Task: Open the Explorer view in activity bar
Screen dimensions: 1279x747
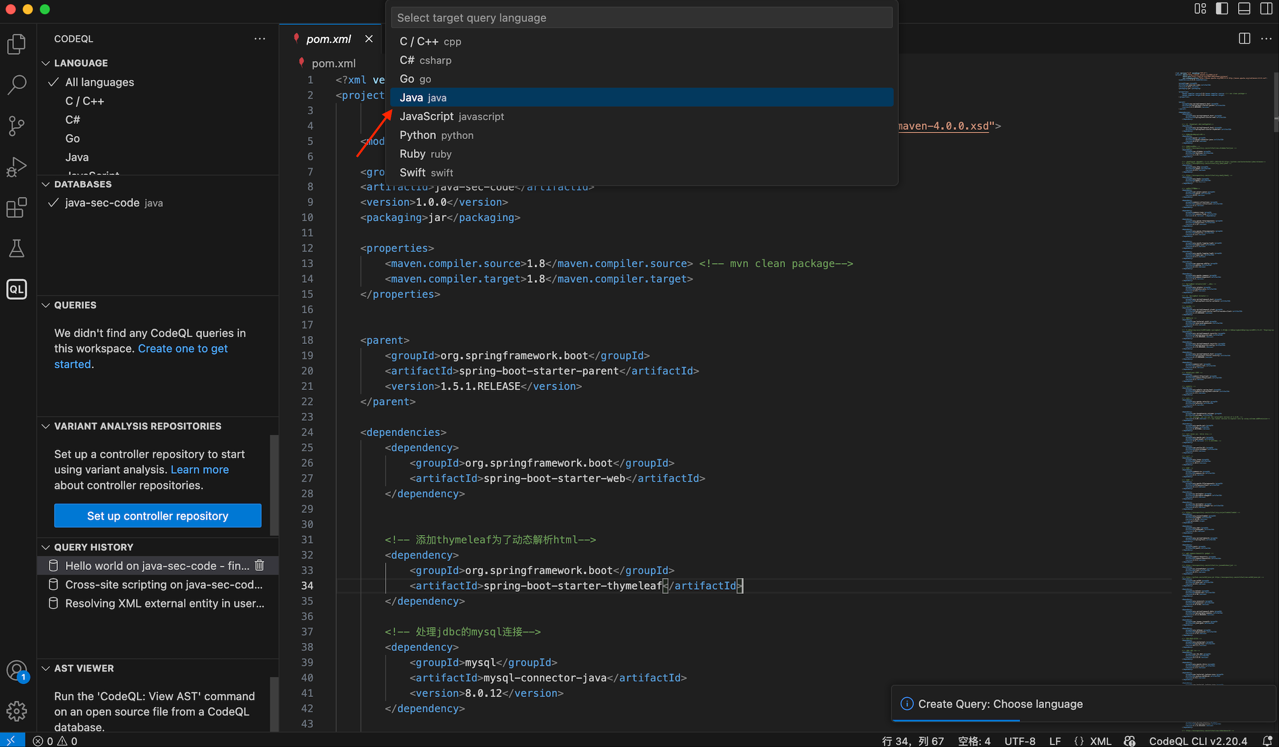Action: pos(17,44)
